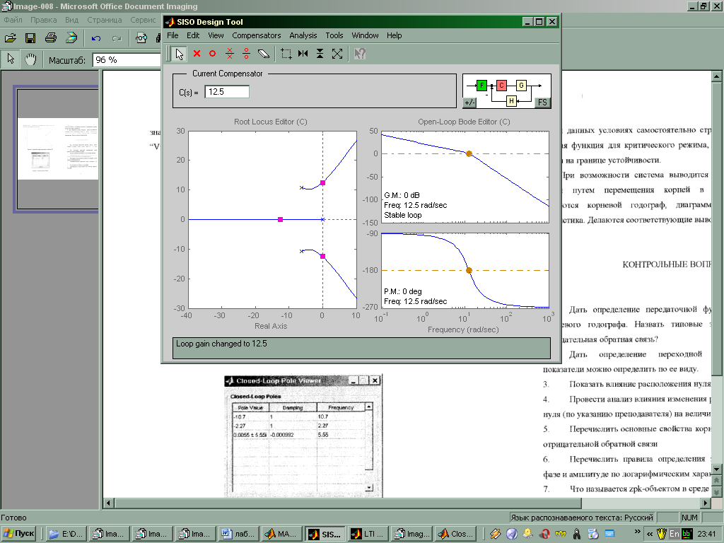Click the context help question icon
Viewport: 724px width, 543px height.
360,54
